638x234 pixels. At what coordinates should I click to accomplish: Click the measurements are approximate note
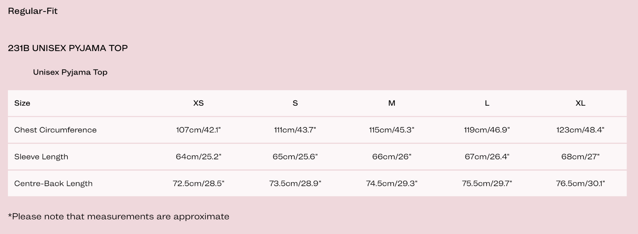(118, 216)
